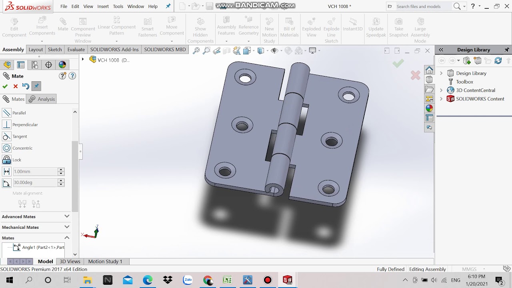Switch to the Analysis tab

pos(42,99)
